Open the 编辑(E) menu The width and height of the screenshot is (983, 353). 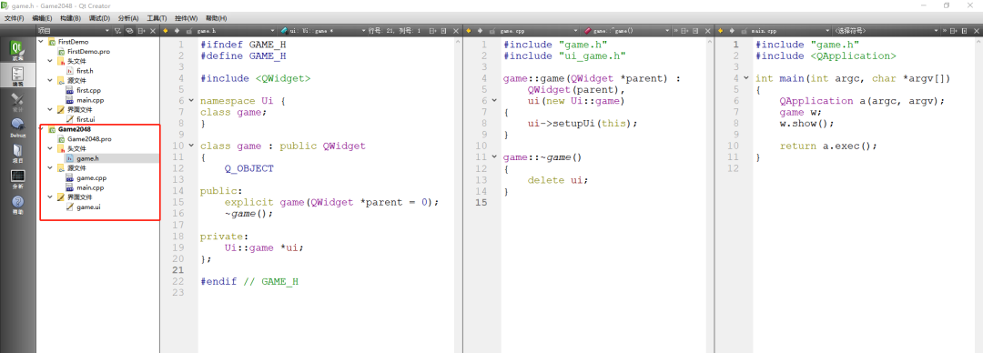click(43, 18)
